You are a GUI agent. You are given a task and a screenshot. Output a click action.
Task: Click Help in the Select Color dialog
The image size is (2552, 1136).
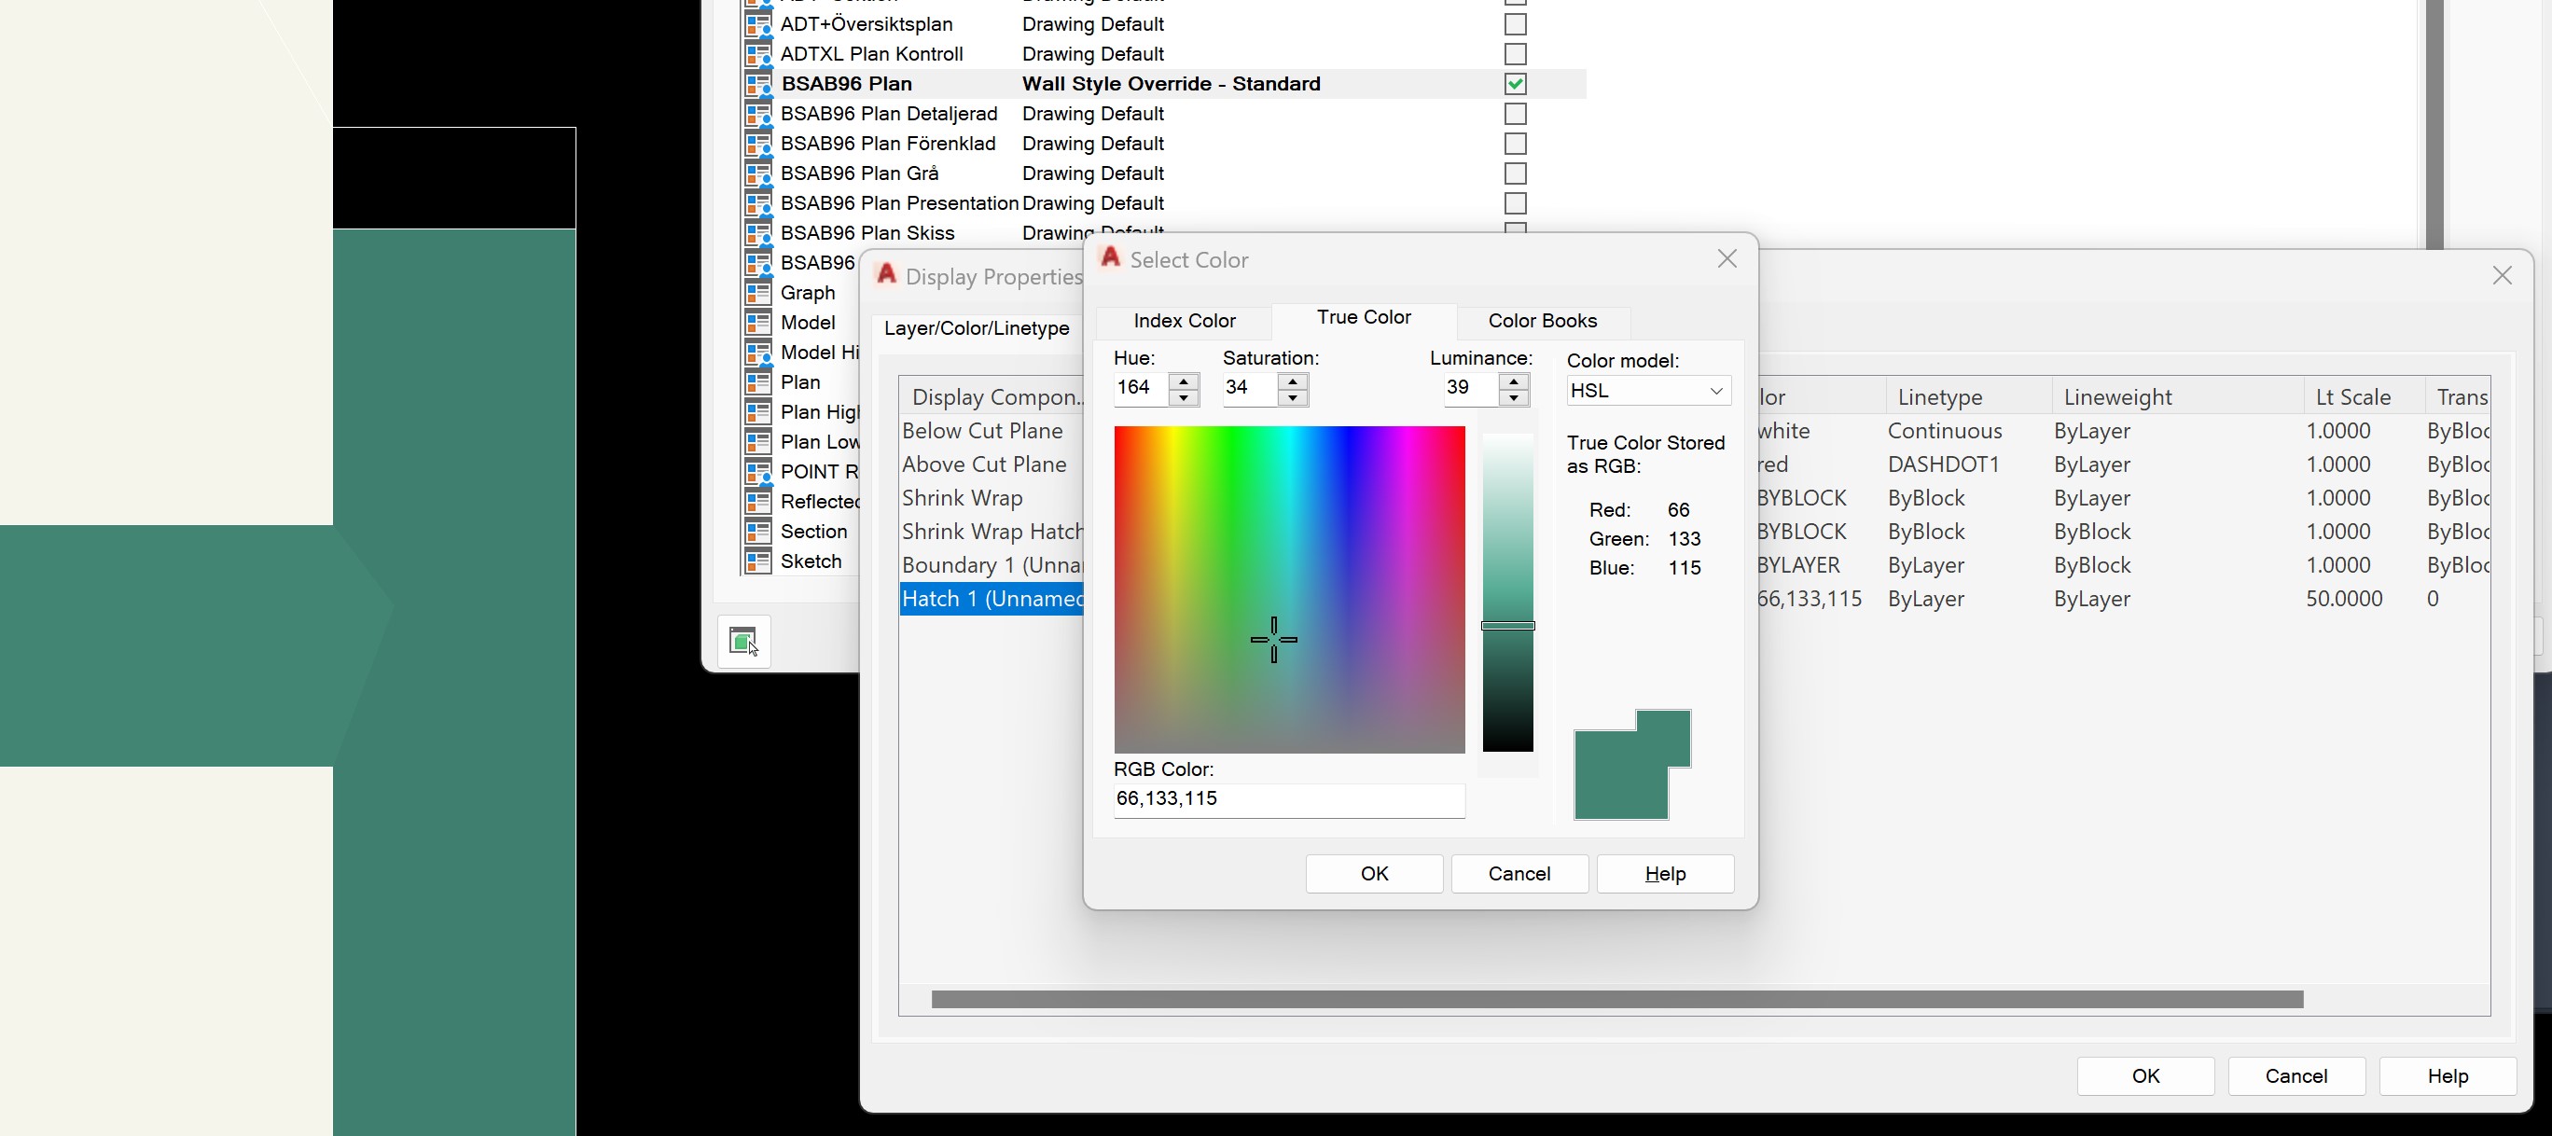point(1664,874)
